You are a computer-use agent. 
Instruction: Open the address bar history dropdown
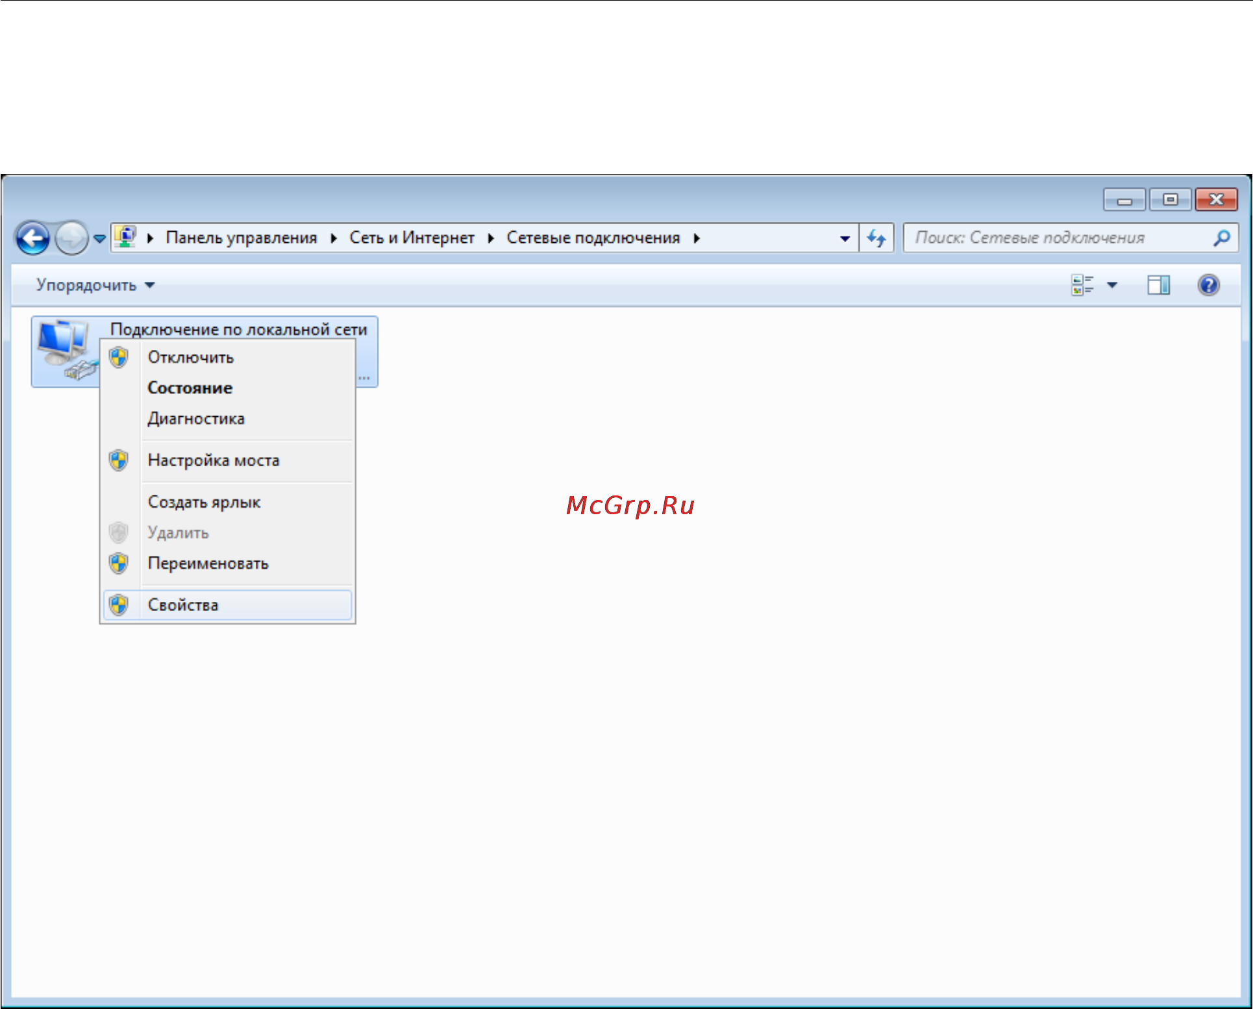(845, 238)
